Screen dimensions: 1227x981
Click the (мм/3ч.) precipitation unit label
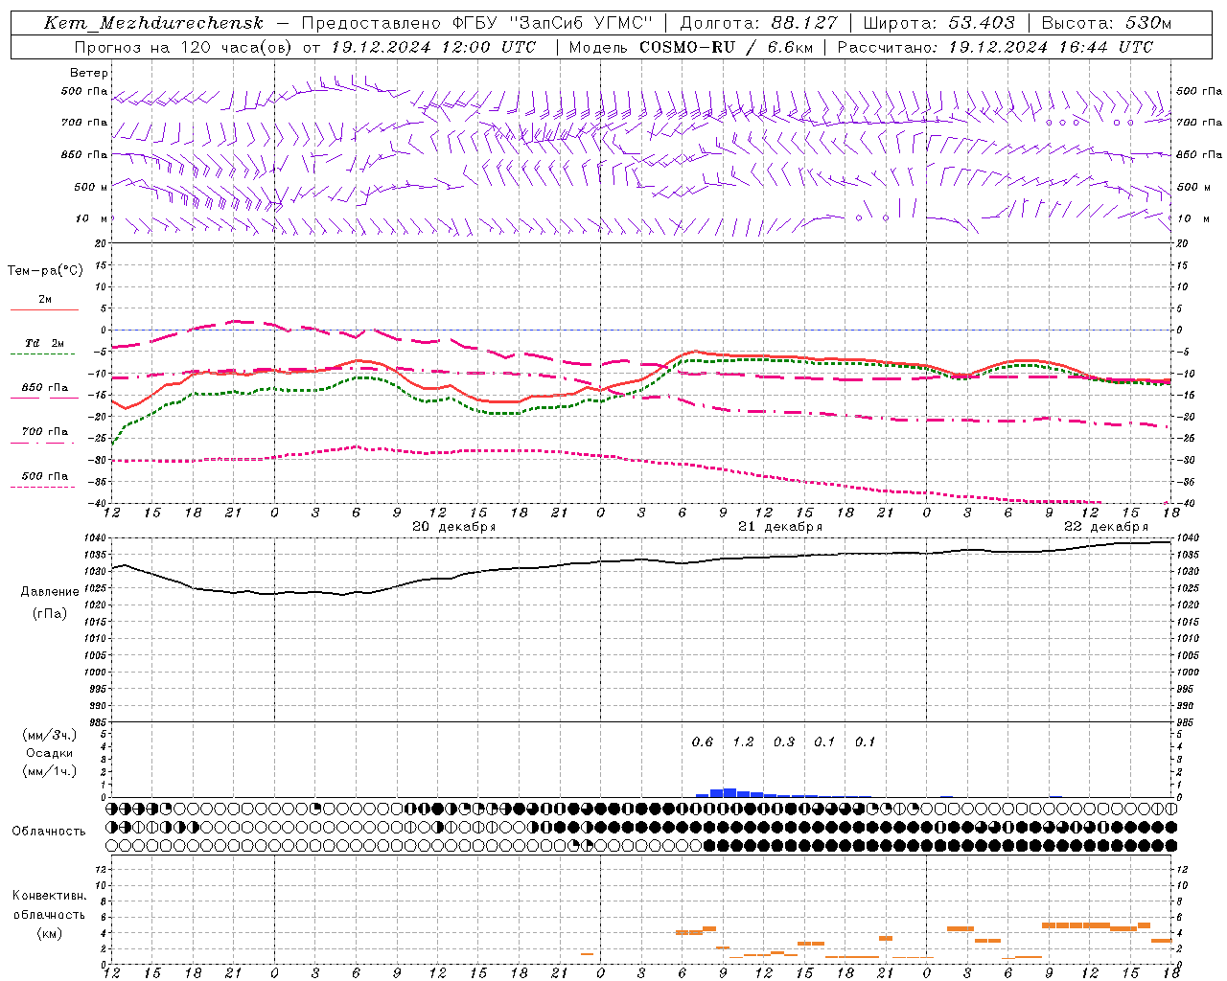[50, 735]
